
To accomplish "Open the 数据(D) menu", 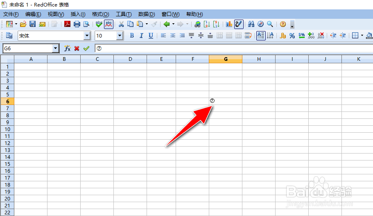I will [147, 14].
